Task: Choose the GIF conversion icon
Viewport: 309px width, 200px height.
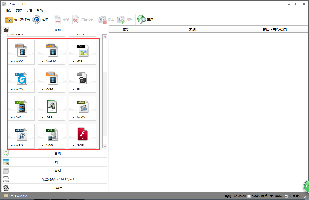Action: tap(82, 52)
